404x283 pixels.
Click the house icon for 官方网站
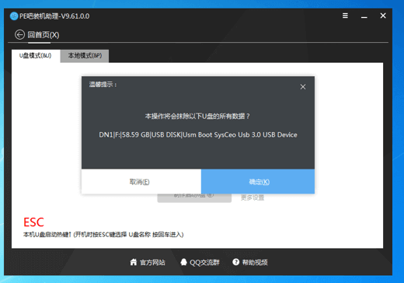tap(134, 262)
